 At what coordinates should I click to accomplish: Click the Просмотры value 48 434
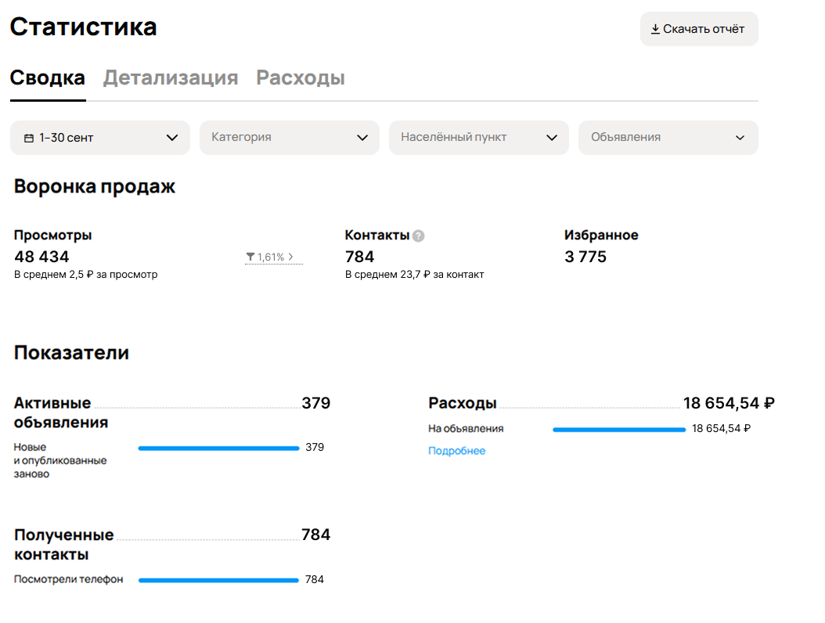[x=41, y=257]
